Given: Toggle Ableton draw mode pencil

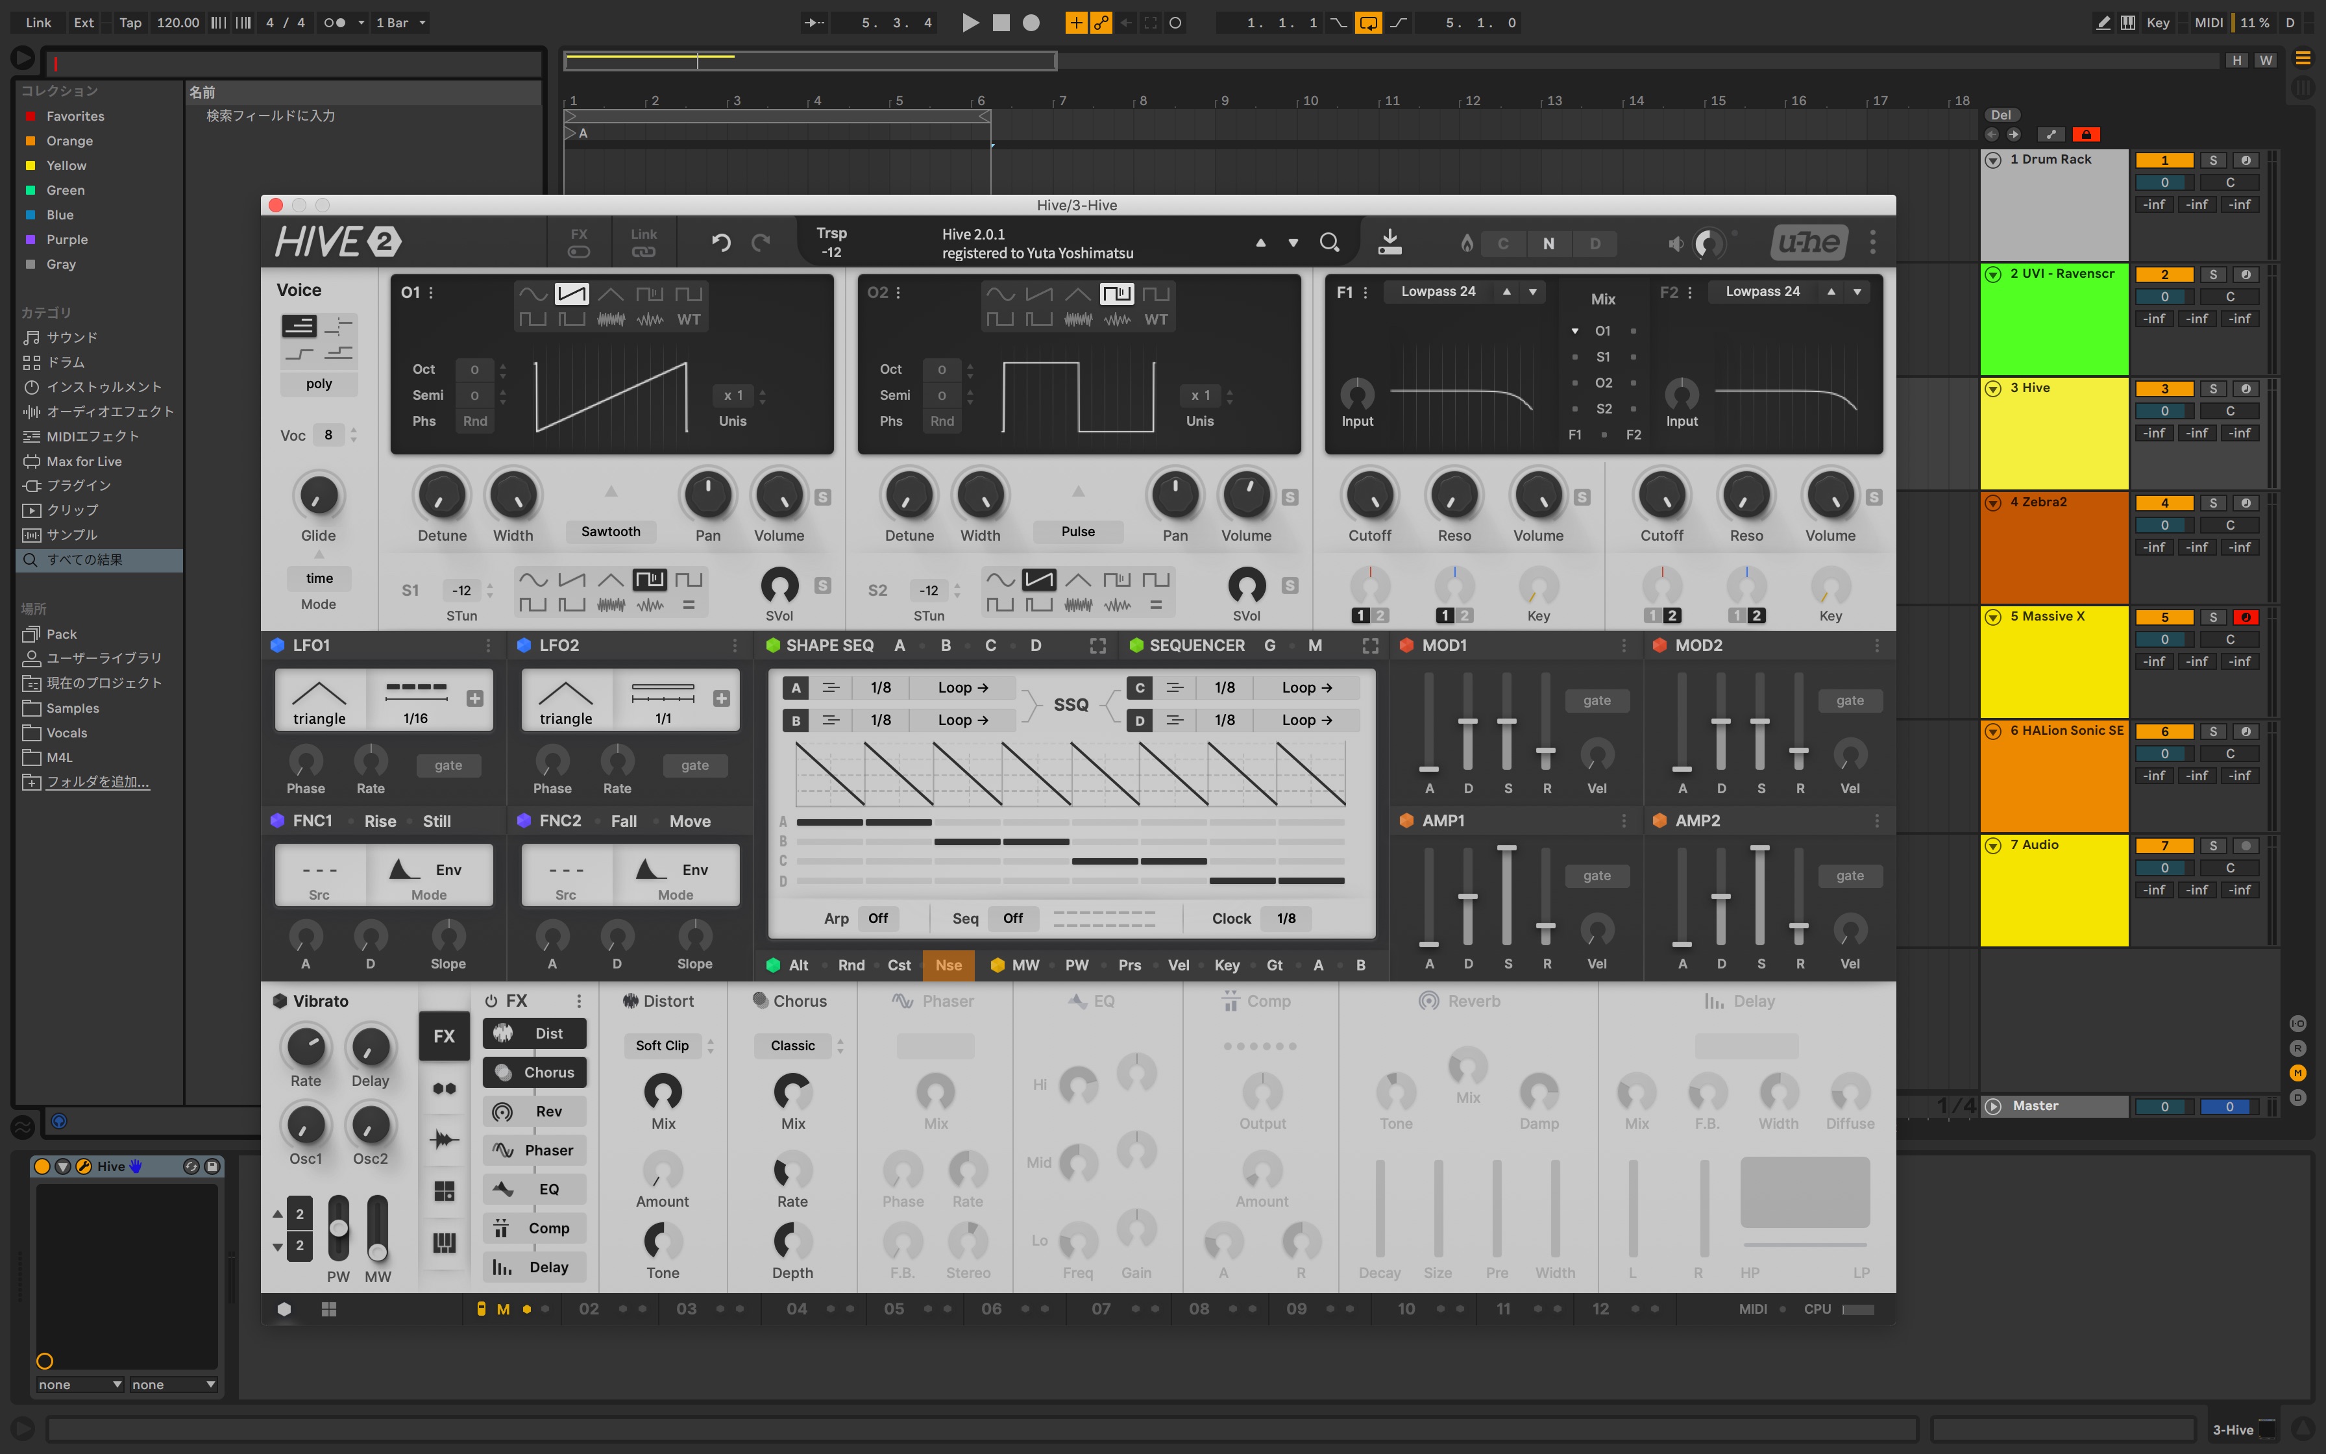Looking at the screenshot, I should pos(2103,22).
